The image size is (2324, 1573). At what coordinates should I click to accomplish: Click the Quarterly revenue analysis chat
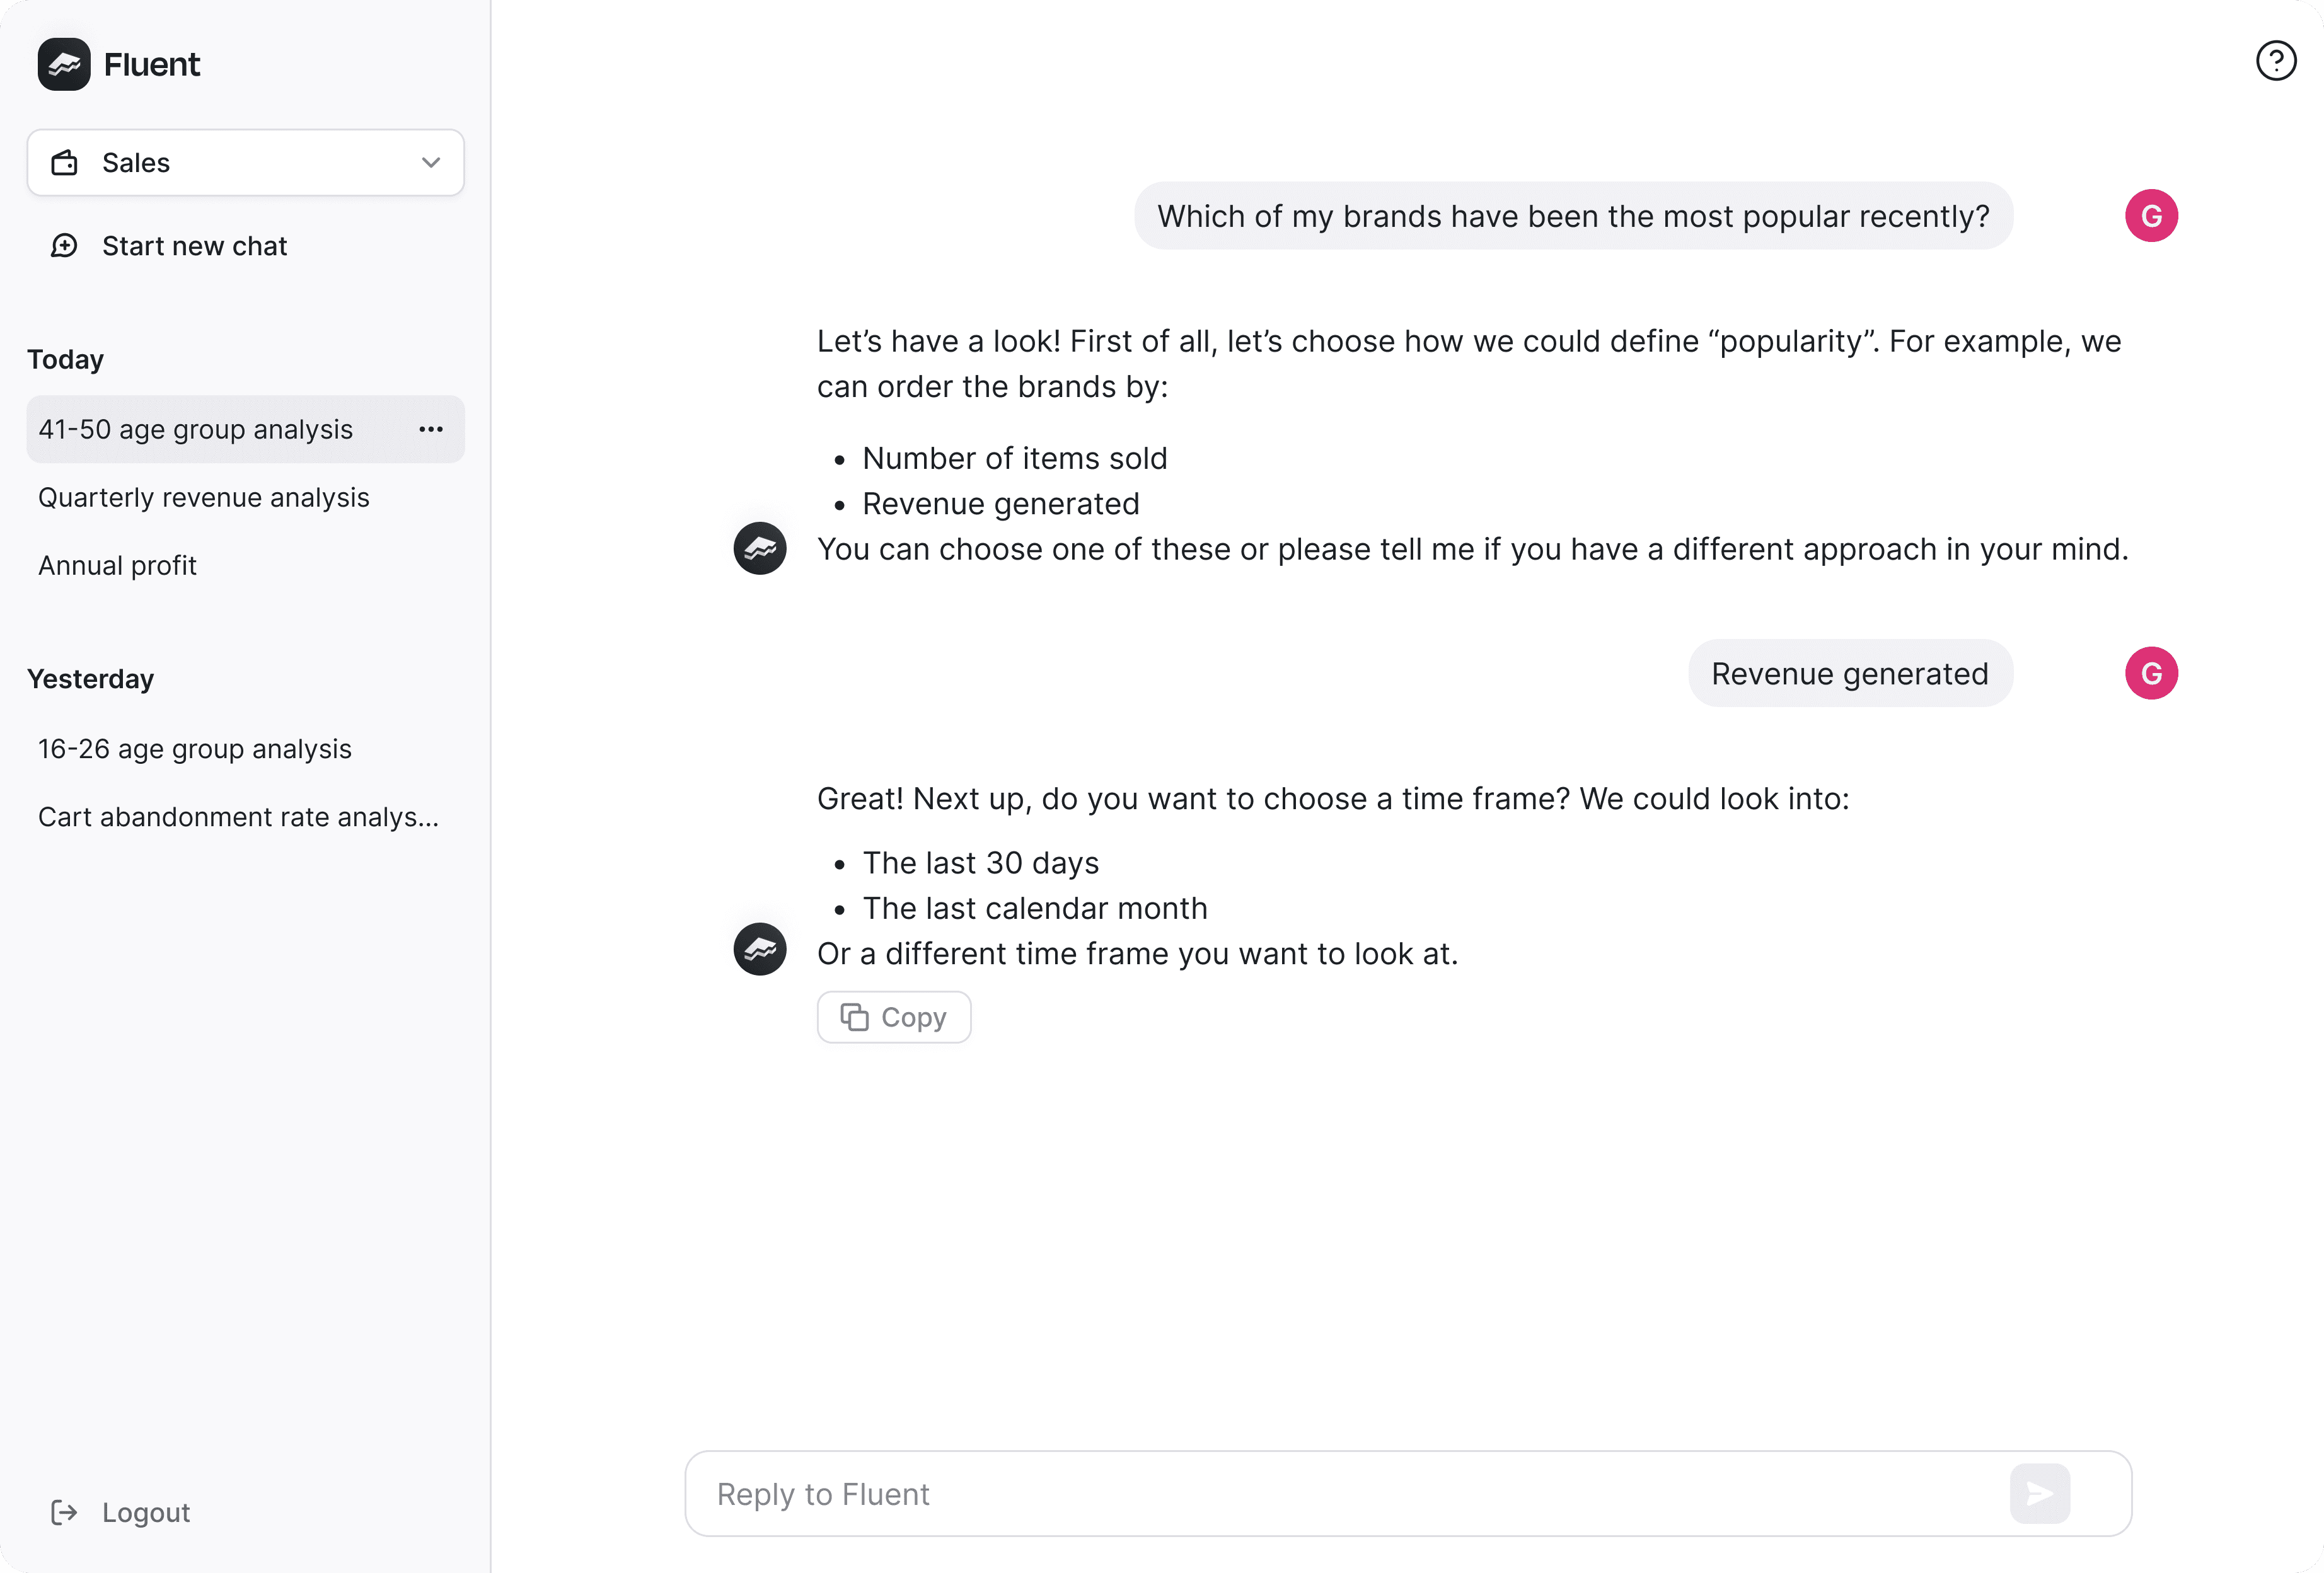point(204,497)
